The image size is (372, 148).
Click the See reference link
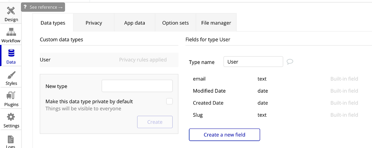[46, 7]
